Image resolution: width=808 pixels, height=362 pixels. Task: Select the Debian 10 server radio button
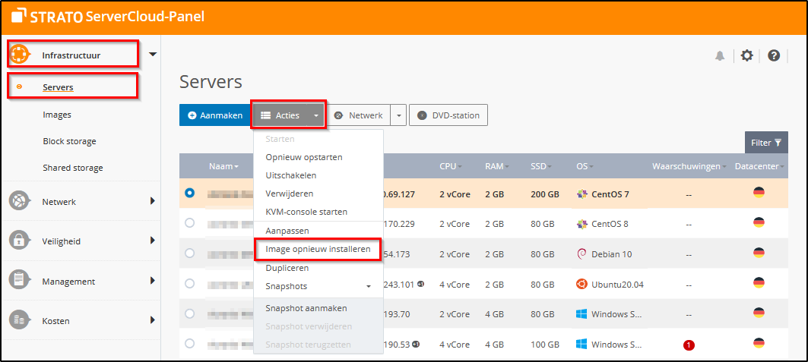190,253
